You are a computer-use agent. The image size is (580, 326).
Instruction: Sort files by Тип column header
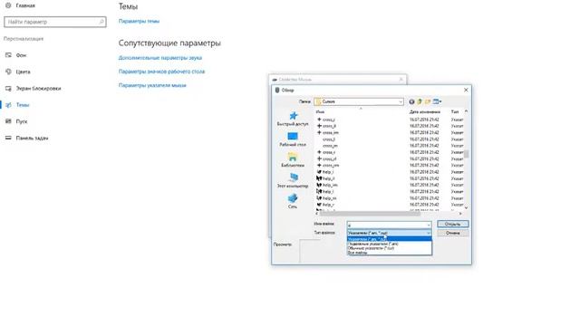click(x=455, y=111)
